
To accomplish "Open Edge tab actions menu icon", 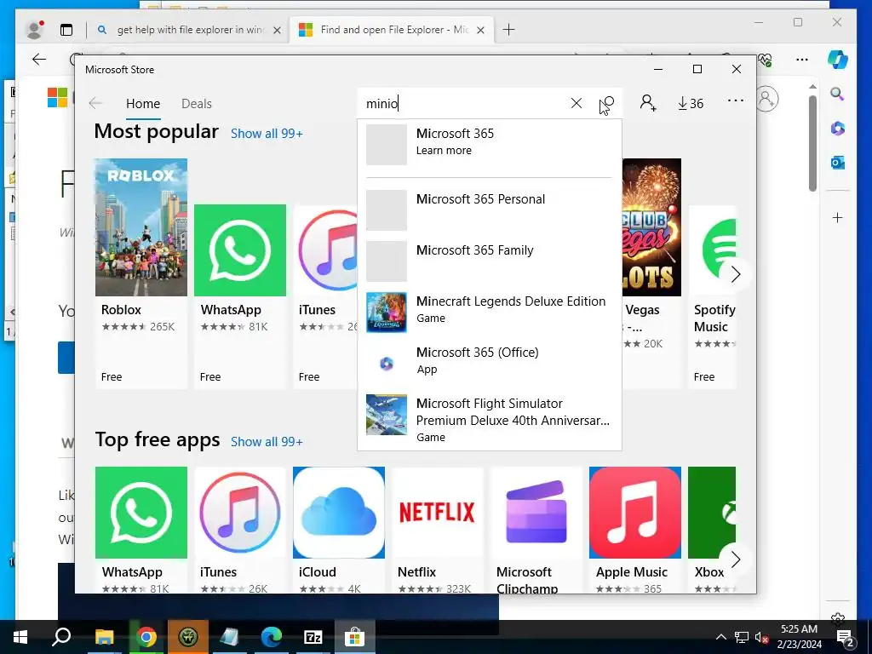I will tap(66, 30).
